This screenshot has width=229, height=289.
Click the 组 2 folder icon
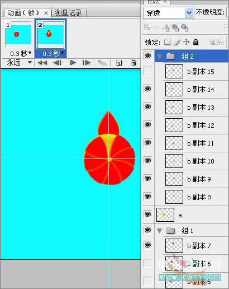pyautogui.click(x=170, y=56)
